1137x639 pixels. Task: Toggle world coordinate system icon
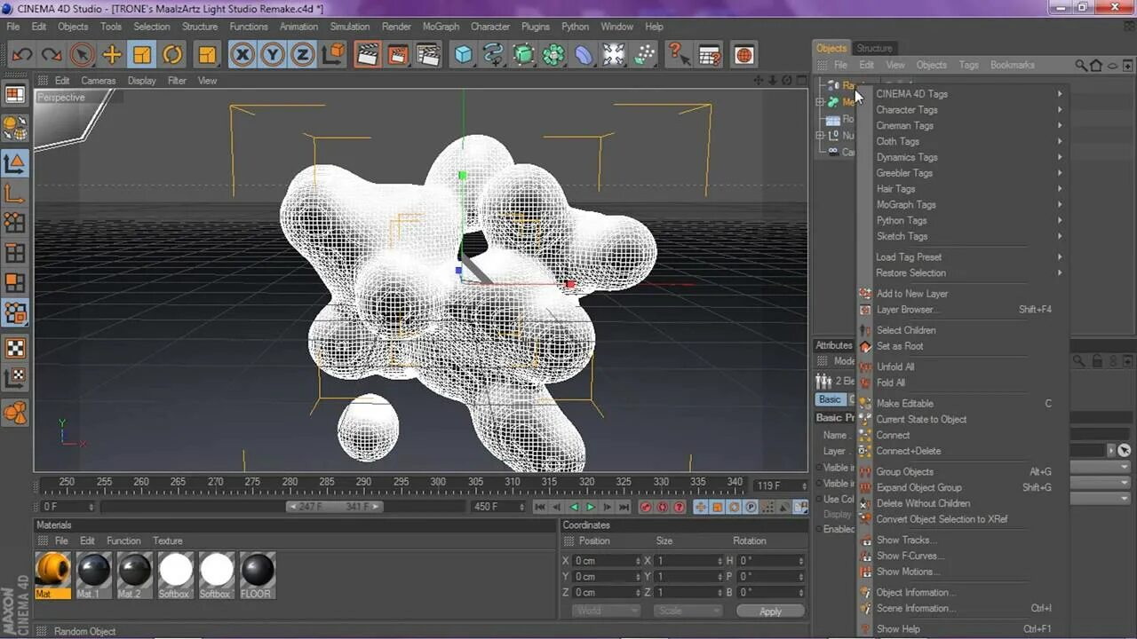333,55
